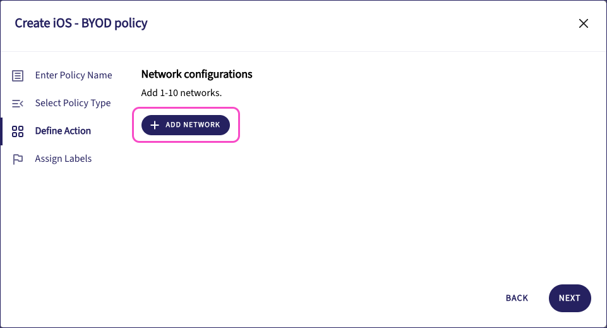Open the Select Policy Type step

click(x=73, y=103)
